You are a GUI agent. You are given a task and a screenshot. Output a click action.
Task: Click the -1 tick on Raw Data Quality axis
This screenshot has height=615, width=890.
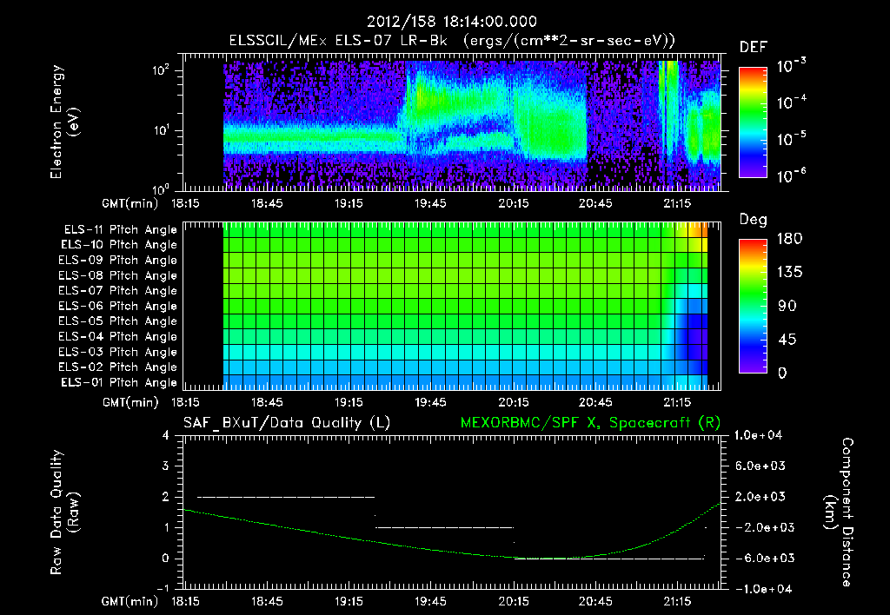(x=163, y=588)
